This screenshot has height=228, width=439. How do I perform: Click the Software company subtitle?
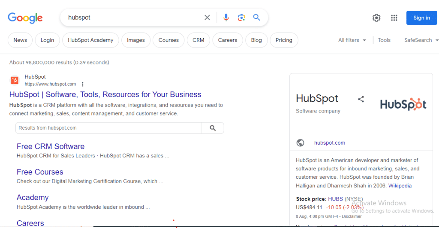pos(318,111)
